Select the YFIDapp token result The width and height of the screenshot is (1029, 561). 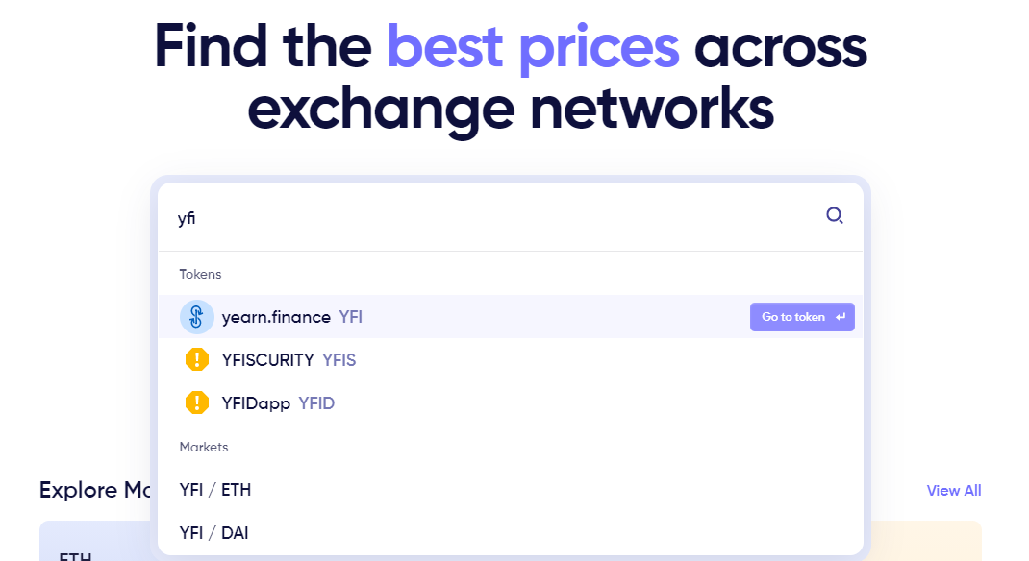[x=511, y=403]
